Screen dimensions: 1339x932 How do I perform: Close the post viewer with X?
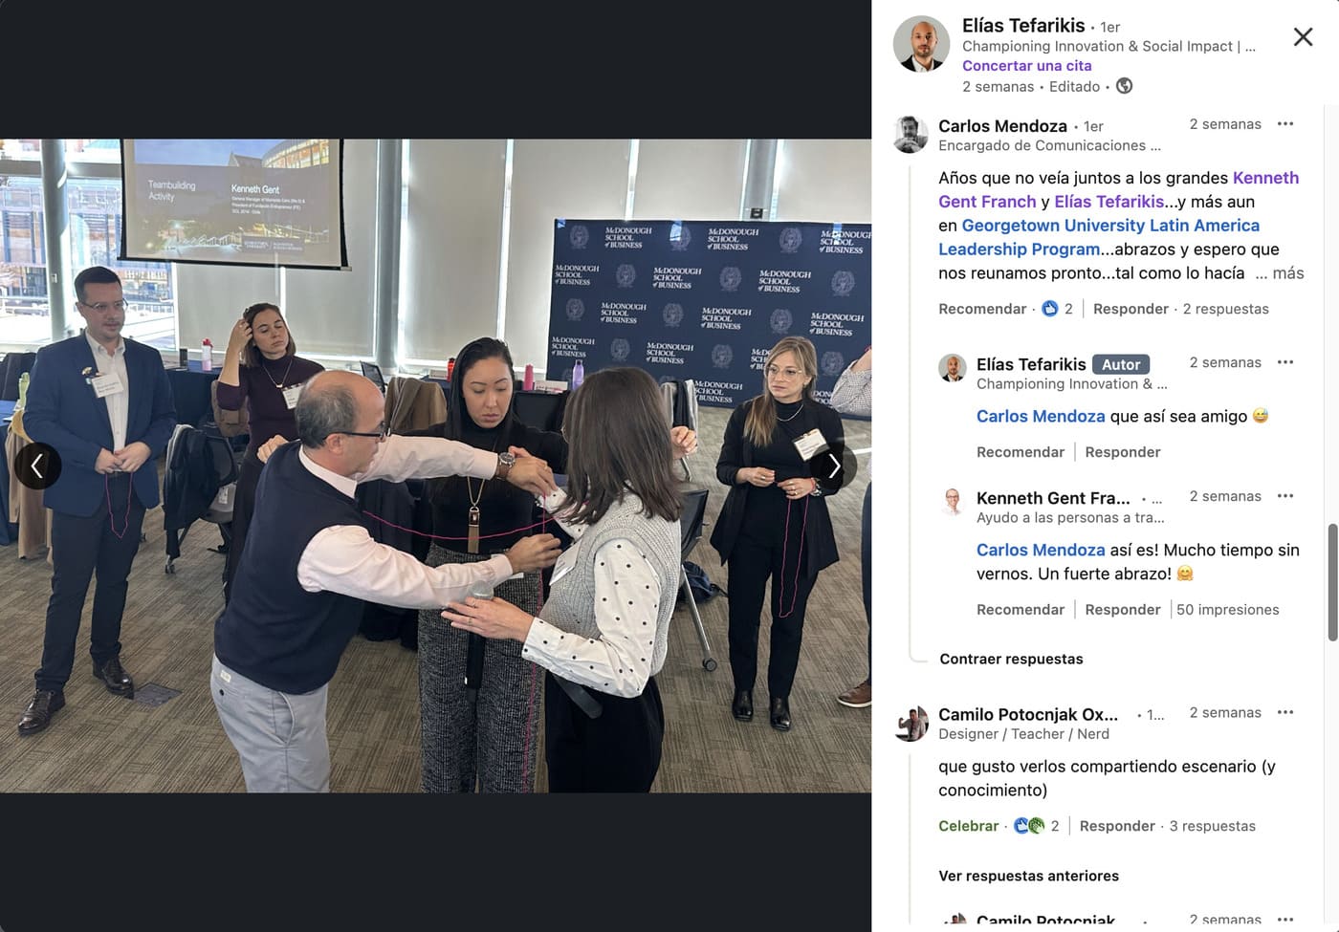(x=1303, y=37)
